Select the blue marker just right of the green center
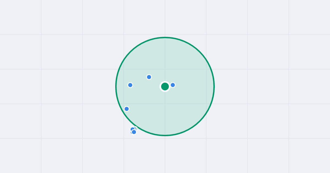The image size is (330, 173). [x=173, y=85]
